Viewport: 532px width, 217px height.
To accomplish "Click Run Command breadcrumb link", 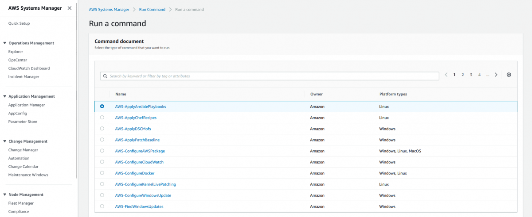I will (152, 9).
